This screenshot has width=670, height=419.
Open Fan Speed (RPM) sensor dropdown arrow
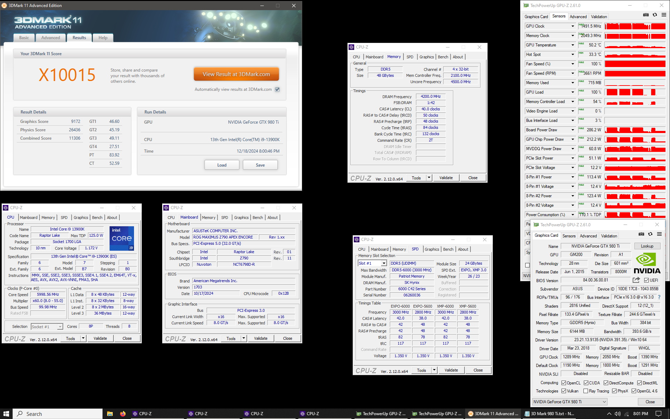573,73
